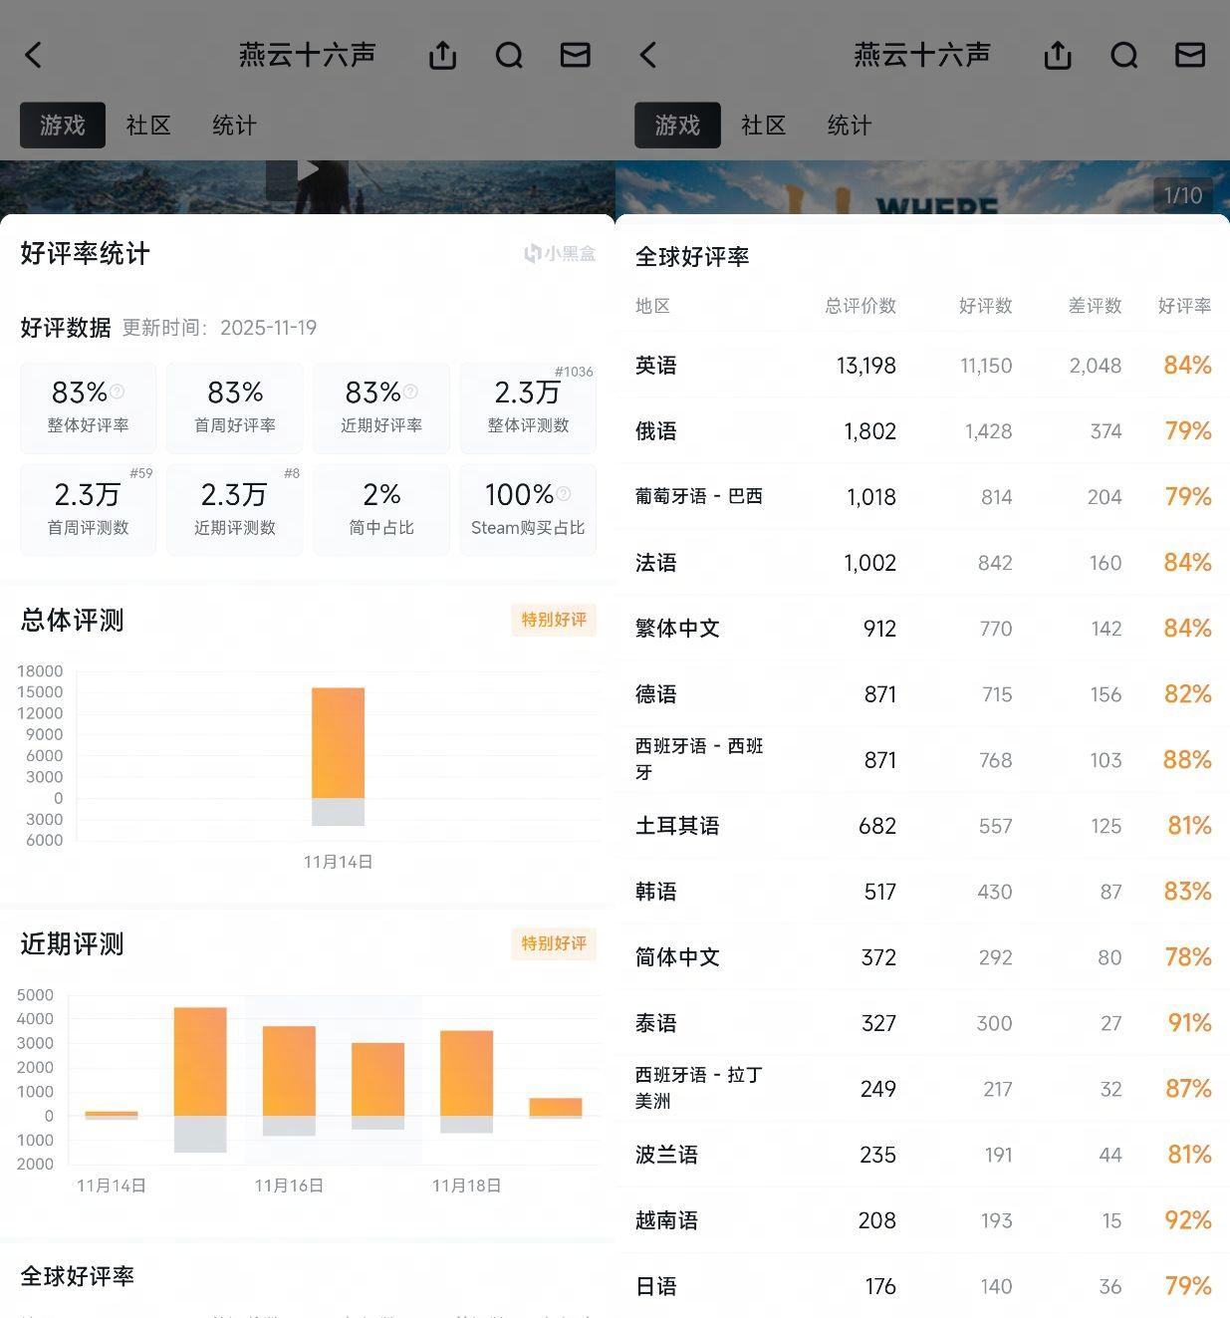The width and height of the screenshot is (1230, 1318).
Task: Select the 游戏 tab on the right screen
Action: [x=676, y=126]
